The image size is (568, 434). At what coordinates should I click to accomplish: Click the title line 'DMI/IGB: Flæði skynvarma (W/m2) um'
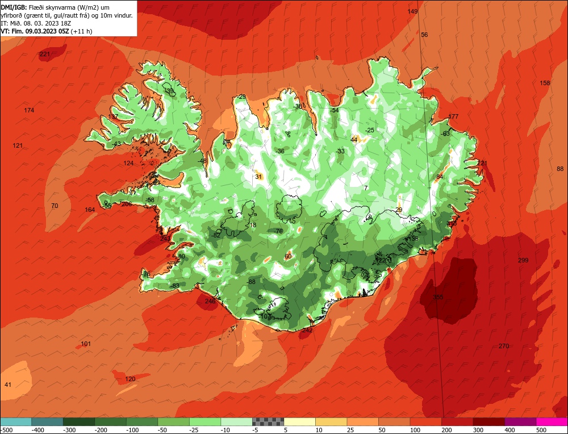coord(55,7)
